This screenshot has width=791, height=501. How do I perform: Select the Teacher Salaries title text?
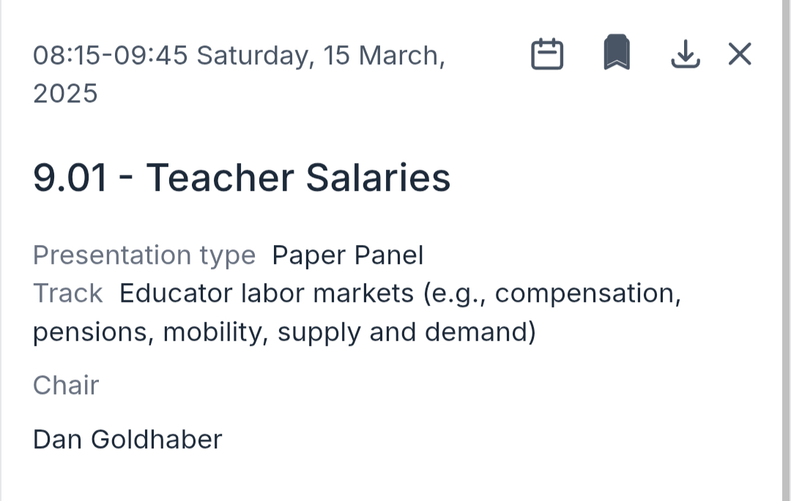(x=298, y=178)
